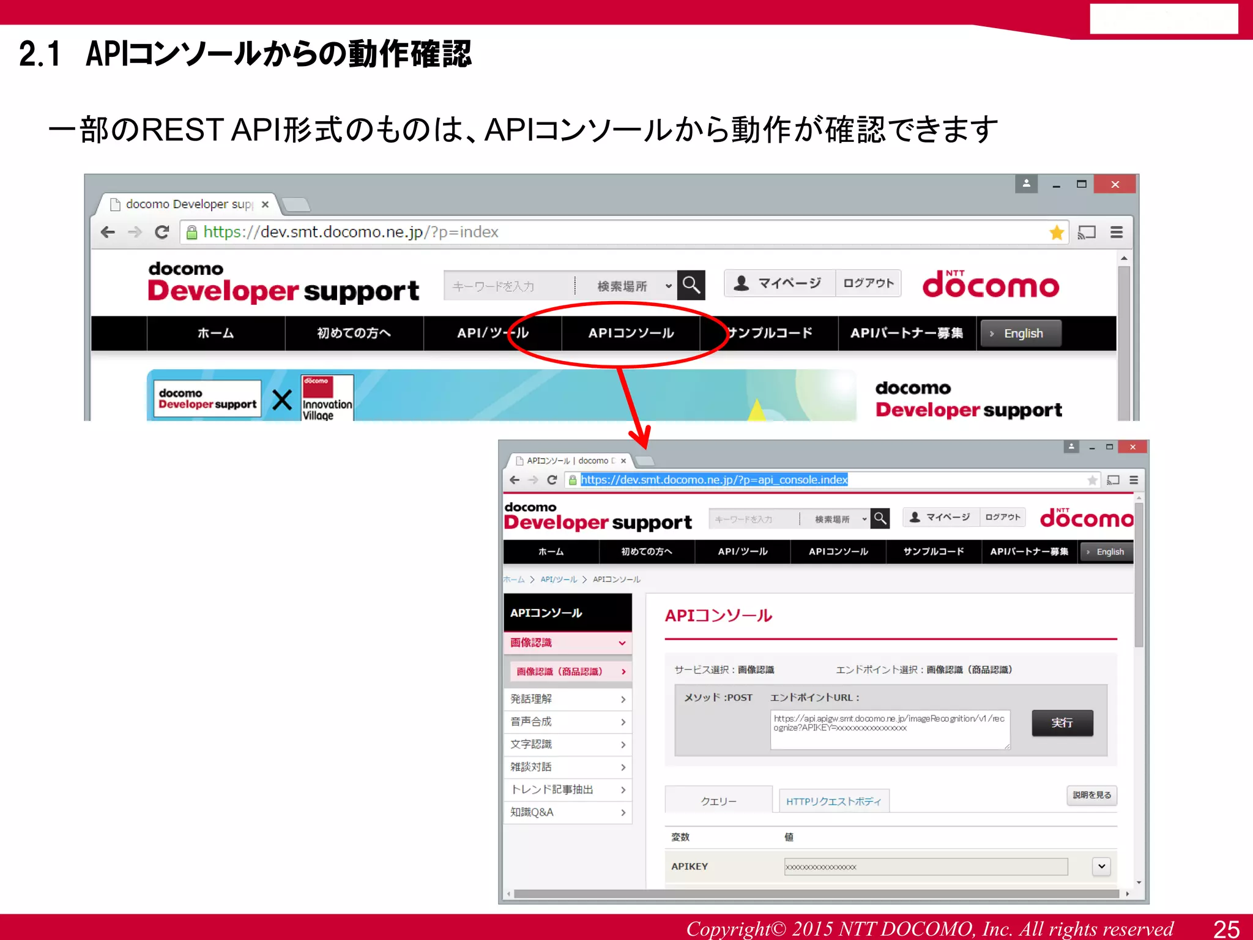Image resolution: width=1253 pixels, height=940 pixels.
Task: Click docomo Developer support logo in upper window
Action: point(283,283)
